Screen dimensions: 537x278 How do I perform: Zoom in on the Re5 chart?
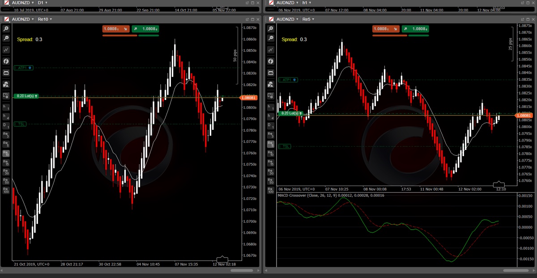(270, 29)
